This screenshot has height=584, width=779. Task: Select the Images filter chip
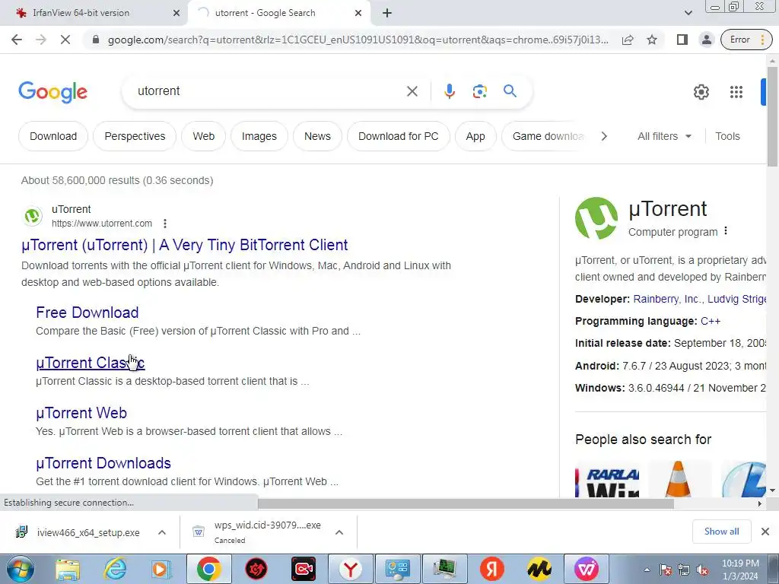pyautogui.click(x=259, y=136)
